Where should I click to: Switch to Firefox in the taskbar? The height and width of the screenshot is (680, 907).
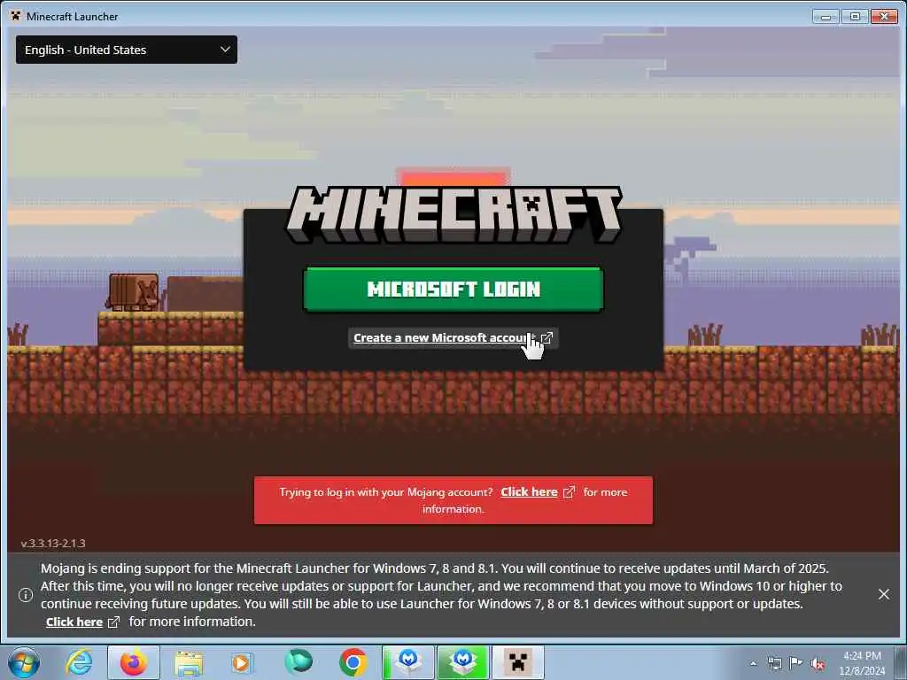point(134,662)
